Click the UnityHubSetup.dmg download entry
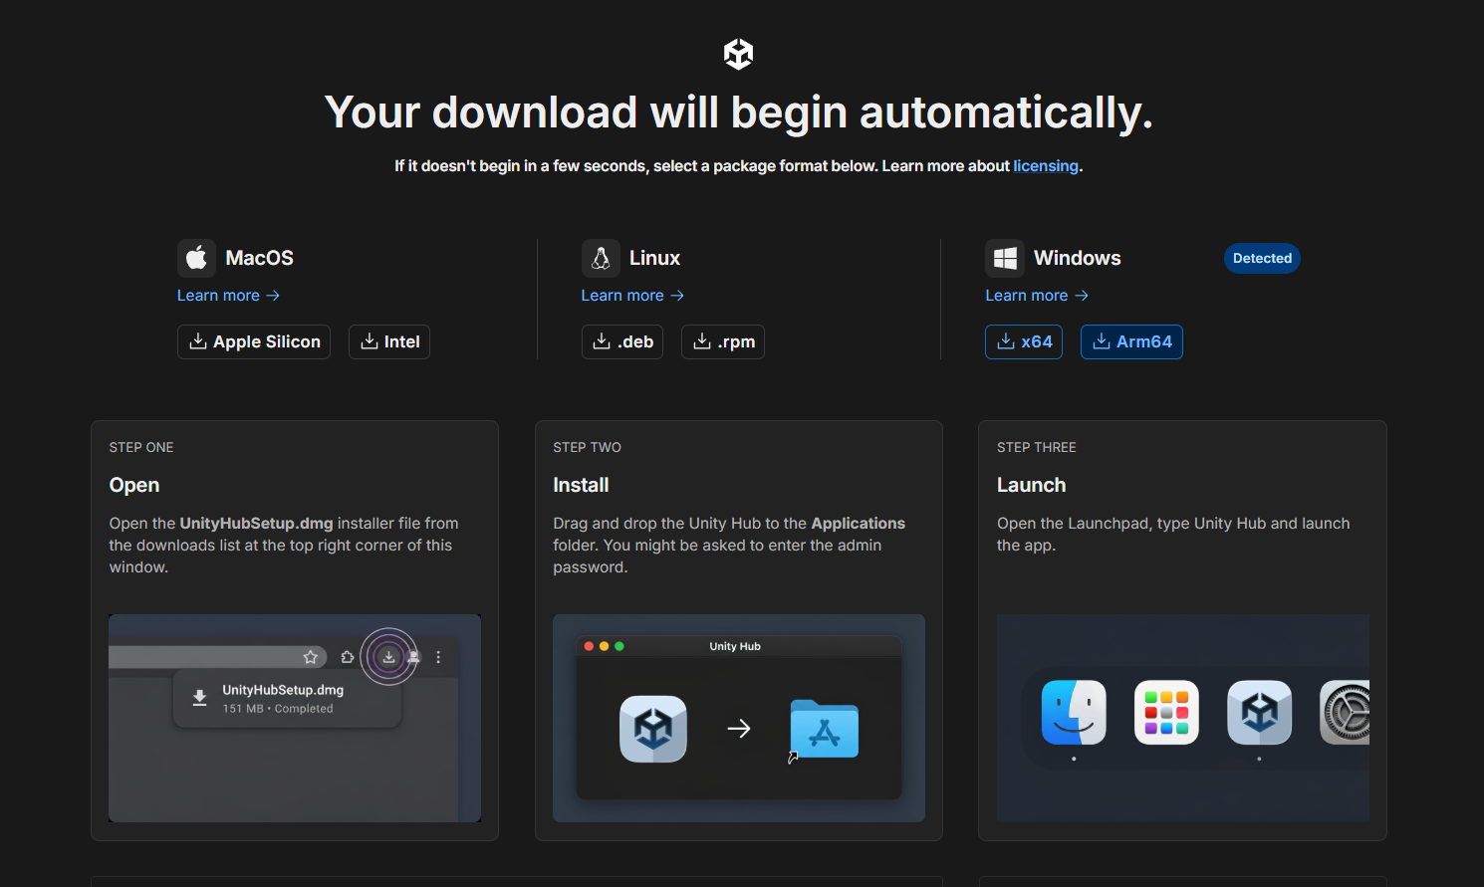Image resolution: width=1484 pixels, height=887 pixels. 288,698
